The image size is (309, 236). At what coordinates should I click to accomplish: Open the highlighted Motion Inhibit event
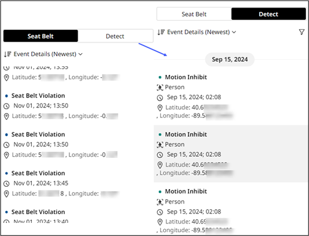point(231,154)
